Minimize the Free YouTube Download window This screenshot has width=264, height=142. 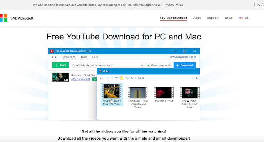175,51
